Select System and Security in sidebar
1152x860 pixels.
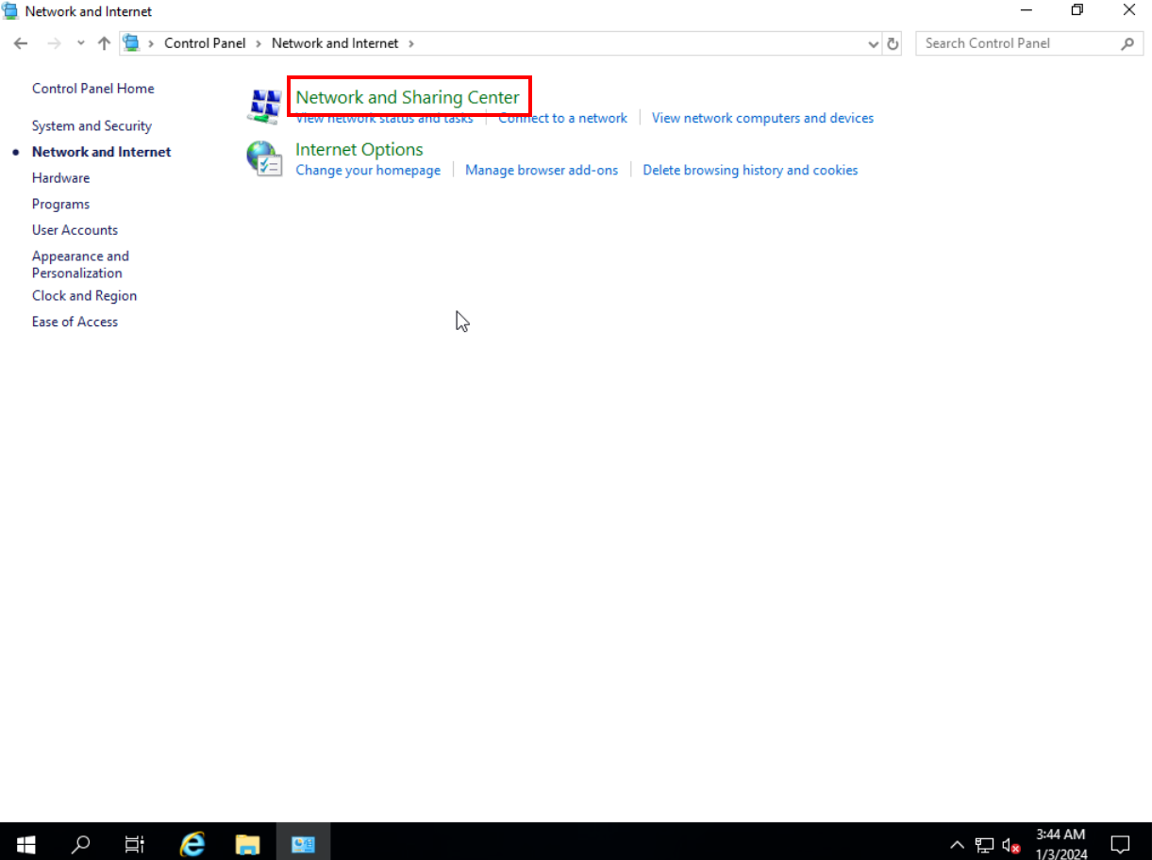tap(92, 125)
